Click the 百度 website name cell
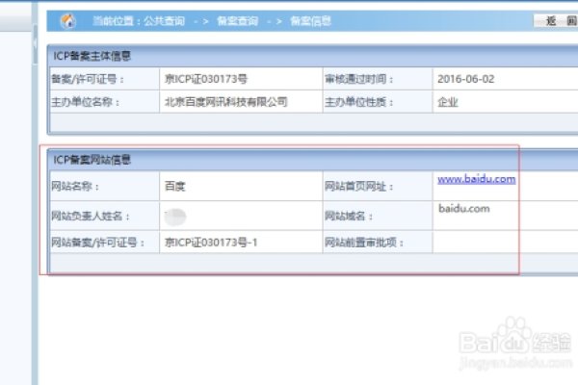578x385 pixels. click(174, 186)
